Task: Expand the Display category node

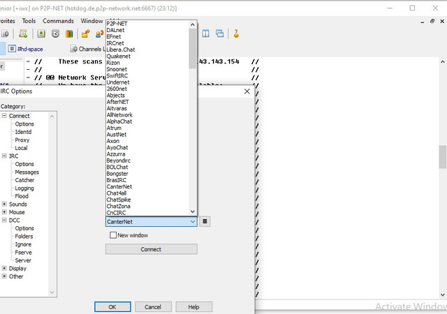Action: (4, 268)
